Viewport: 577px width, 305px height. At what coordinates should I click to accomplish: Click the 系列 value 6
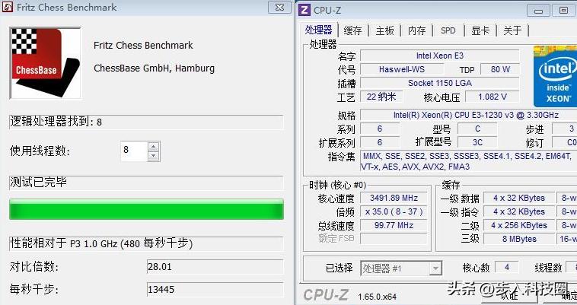[380, 129]
